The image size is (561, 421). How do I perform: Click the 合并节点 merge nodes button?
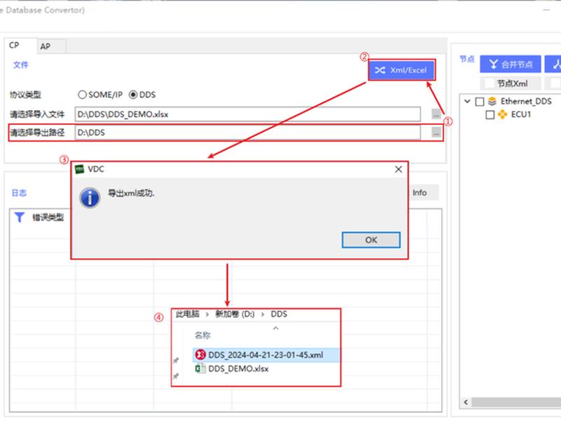[511, 65]
